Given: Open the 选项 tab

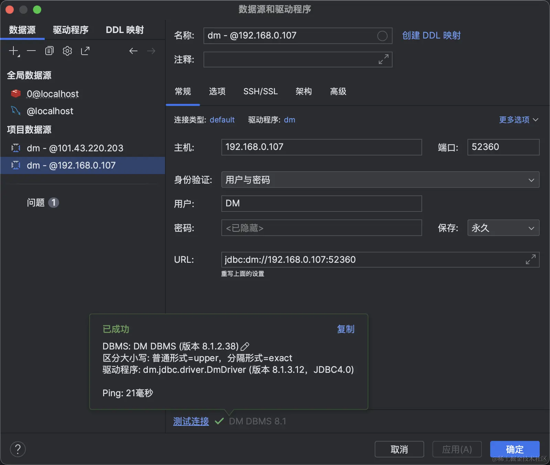Looking at the screenshot, I should pos(217,91).
